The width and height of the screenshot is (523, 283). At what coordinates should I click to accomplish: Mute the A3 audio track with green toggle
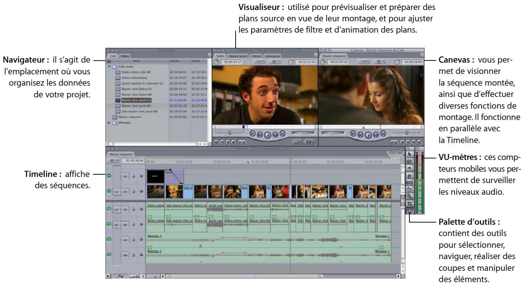109,240
